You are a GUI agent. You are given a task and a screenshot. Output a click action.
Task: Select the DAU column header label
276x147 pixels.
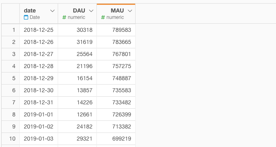click(x=79, y=10)
